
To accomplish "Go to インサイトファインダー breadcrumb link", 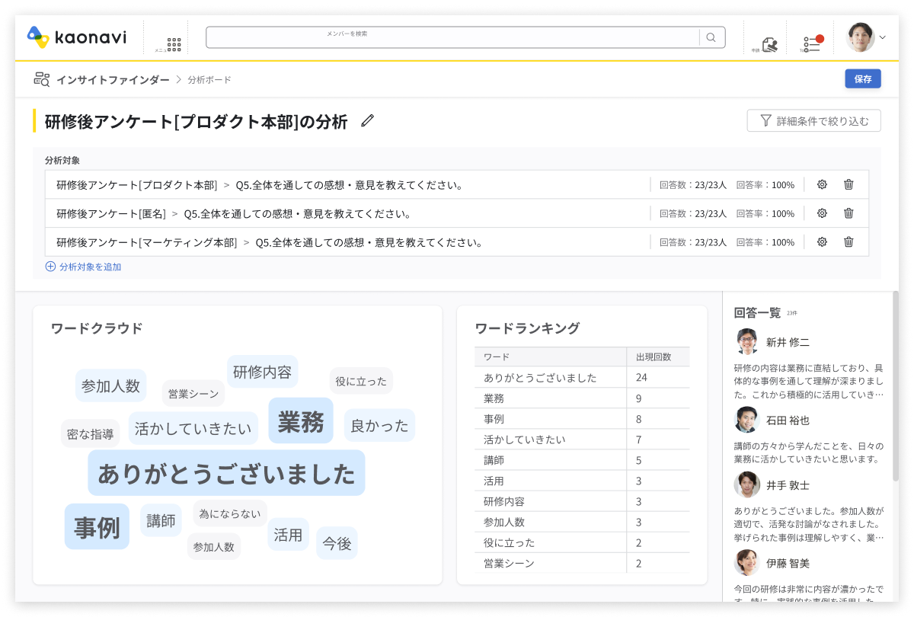I will 113,79.
